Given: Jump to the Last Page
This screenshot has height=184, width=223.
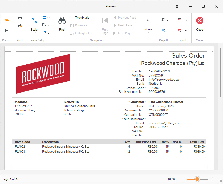Looking at the screenshot, I should point(122,33).
